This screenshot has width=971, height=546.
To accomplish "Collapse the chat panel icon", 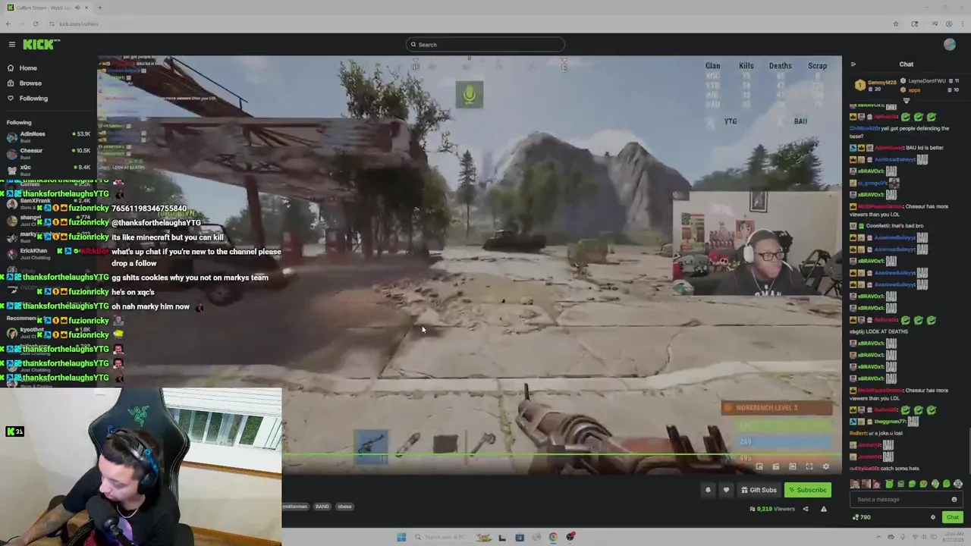I will [853, 64].
